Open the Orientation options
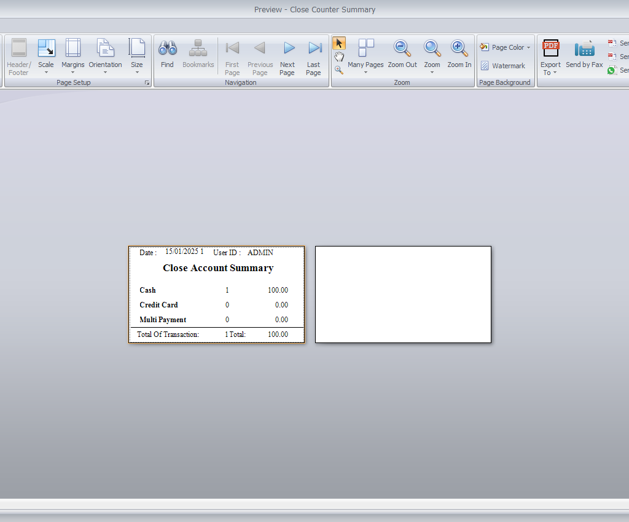Screen dimensions: 629x522 pos(105,54)
